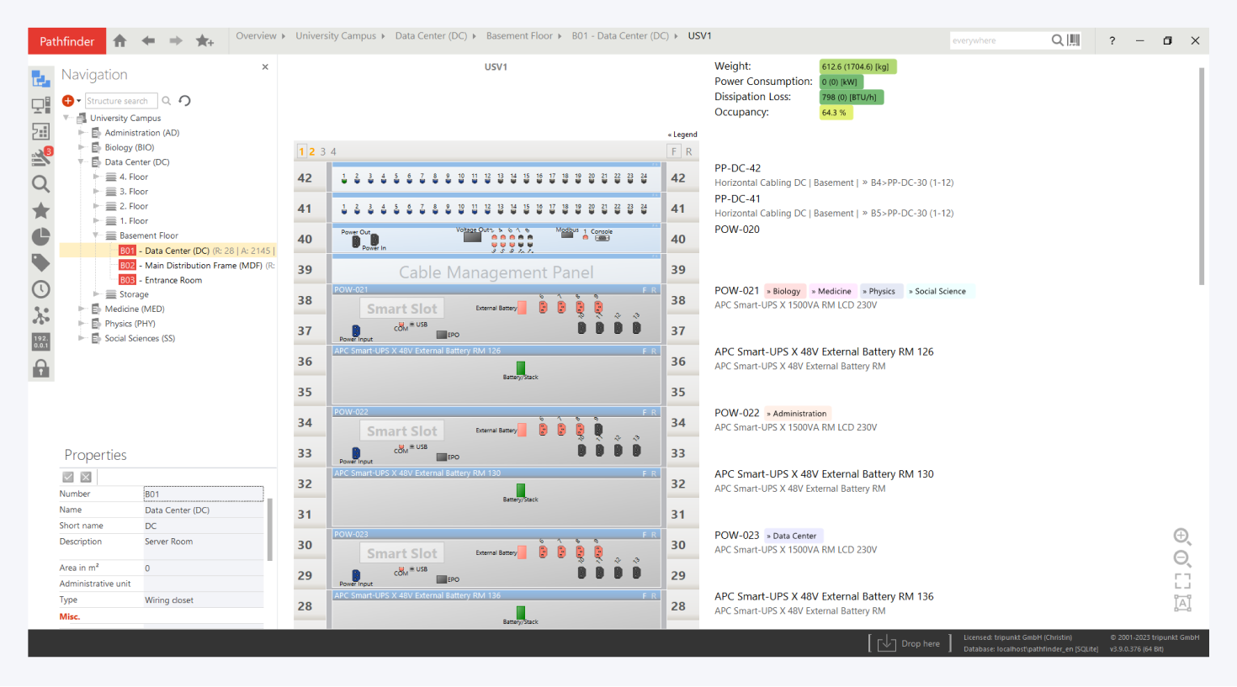Refresh the navigation structure tree

[185, 101]
